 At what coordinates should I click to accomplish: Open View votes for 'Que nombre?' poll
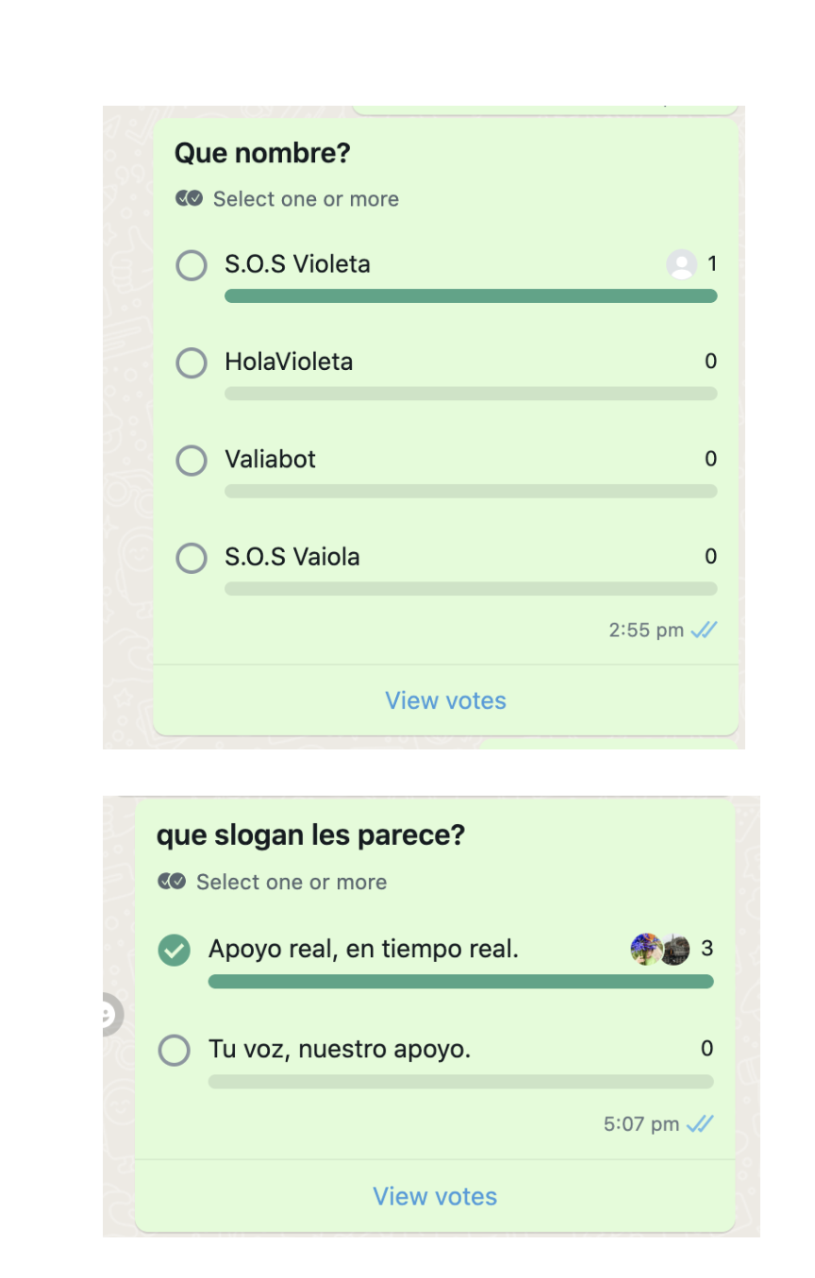point(445,700)
